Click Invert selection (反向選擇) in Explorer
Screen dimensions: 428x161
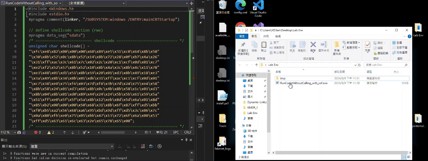pos(399,53)
